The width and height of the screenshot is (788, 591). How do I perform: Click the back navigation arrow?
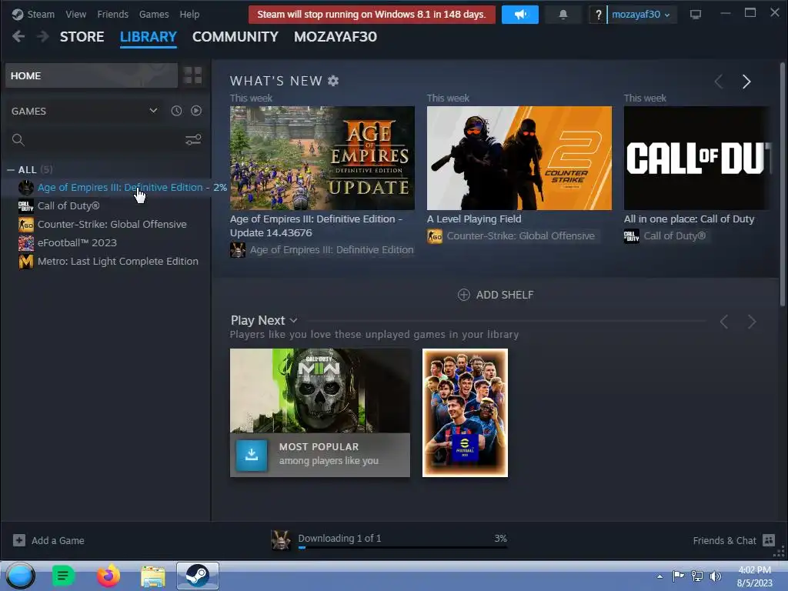[18, 36]
